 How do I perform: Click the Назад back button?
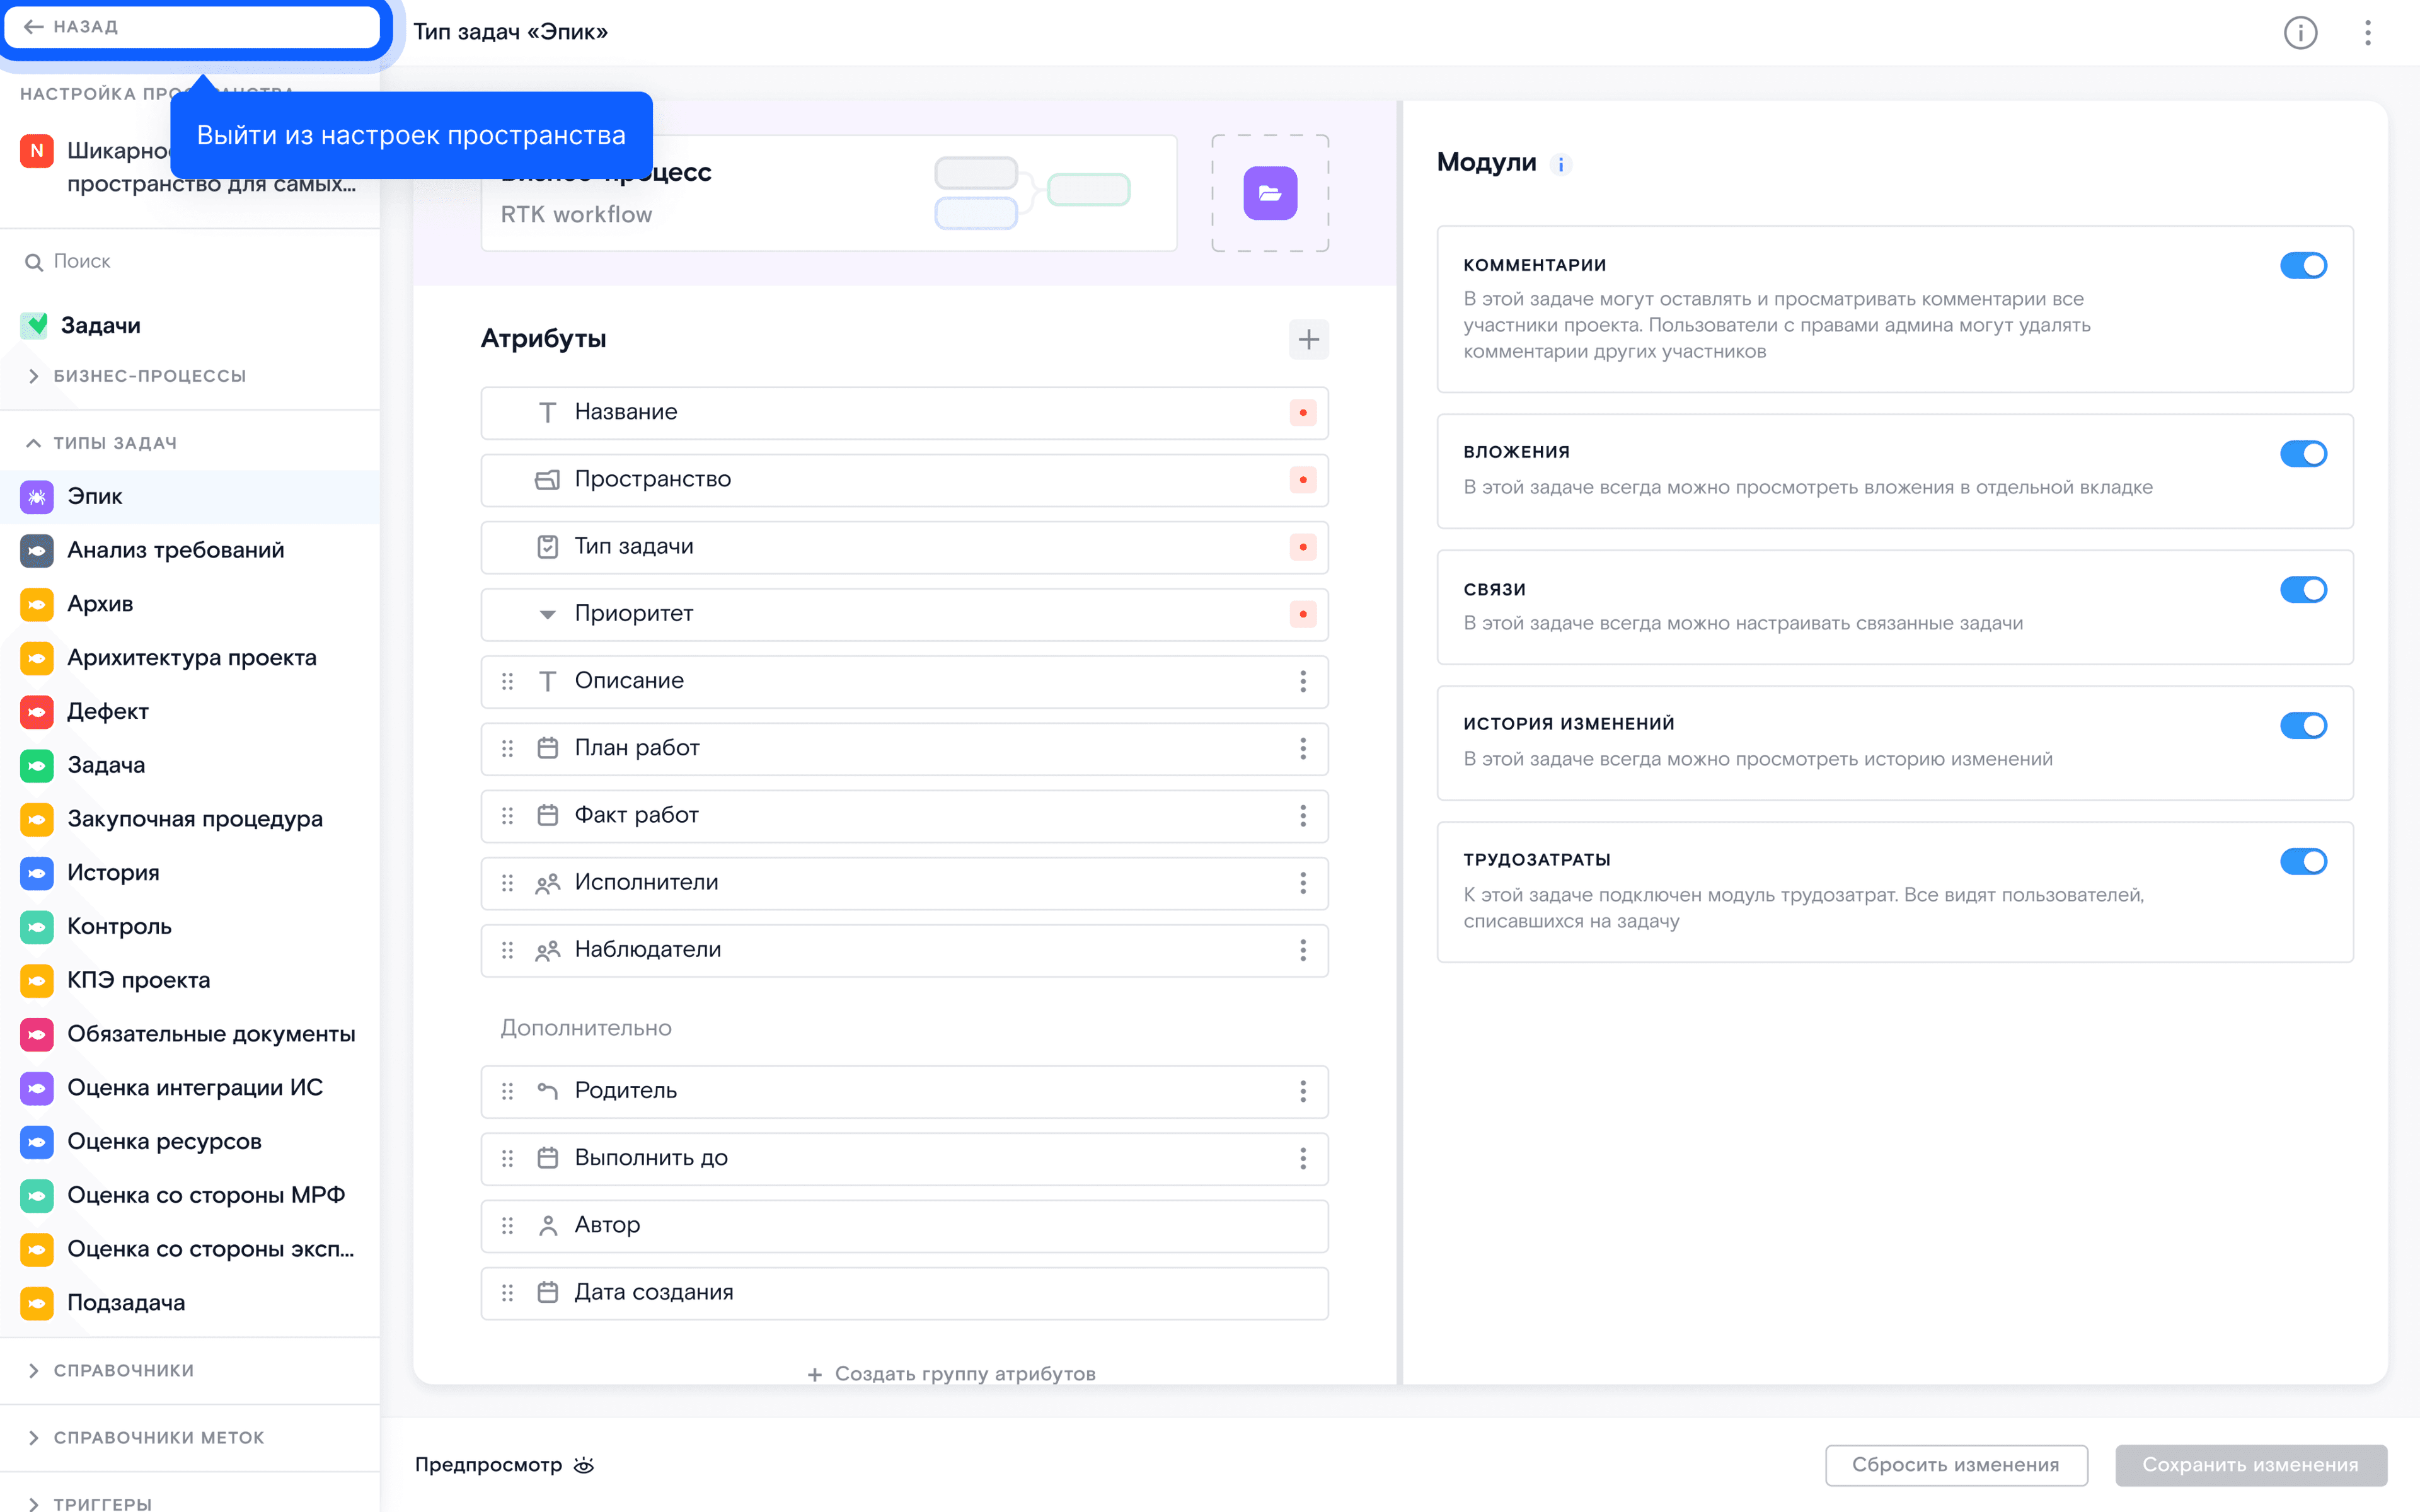191,27
